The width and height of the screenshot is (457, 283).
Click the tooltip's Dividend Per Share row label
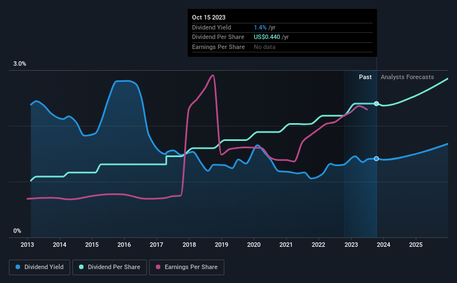pos(218,37)
